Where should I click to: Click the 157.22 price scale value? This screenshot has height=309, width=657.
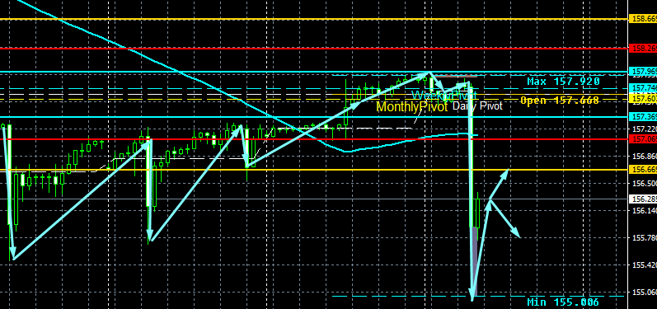644,129
